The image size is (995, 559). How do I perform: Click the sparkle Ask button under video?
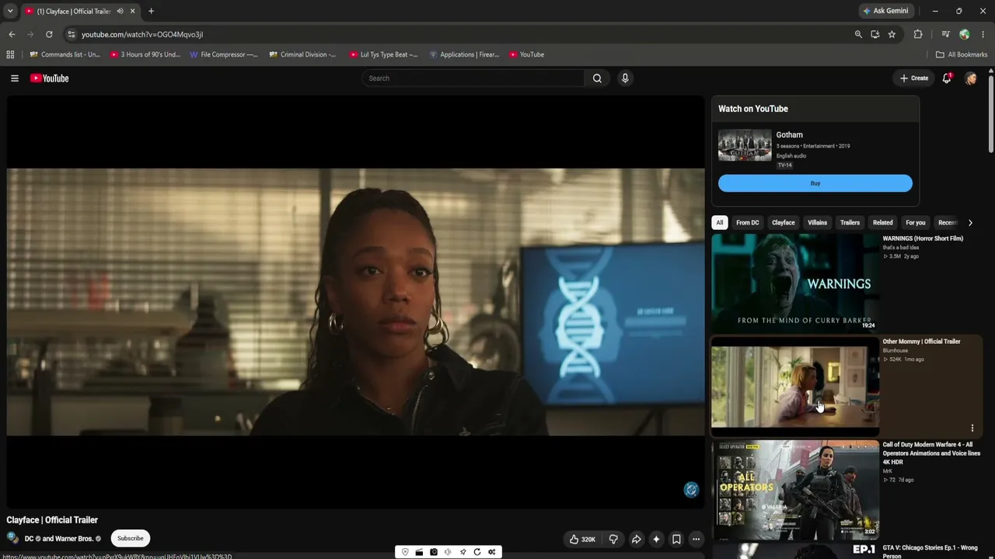pos(656,540)
